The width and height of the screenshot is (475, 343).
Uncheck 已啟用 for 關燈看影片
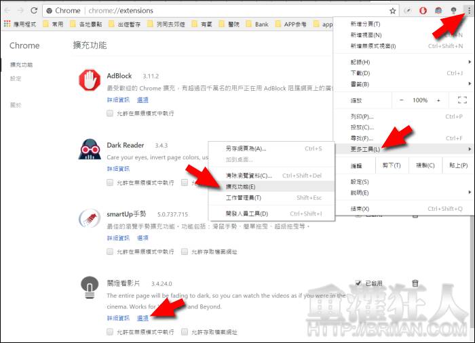tap(358, 283)
